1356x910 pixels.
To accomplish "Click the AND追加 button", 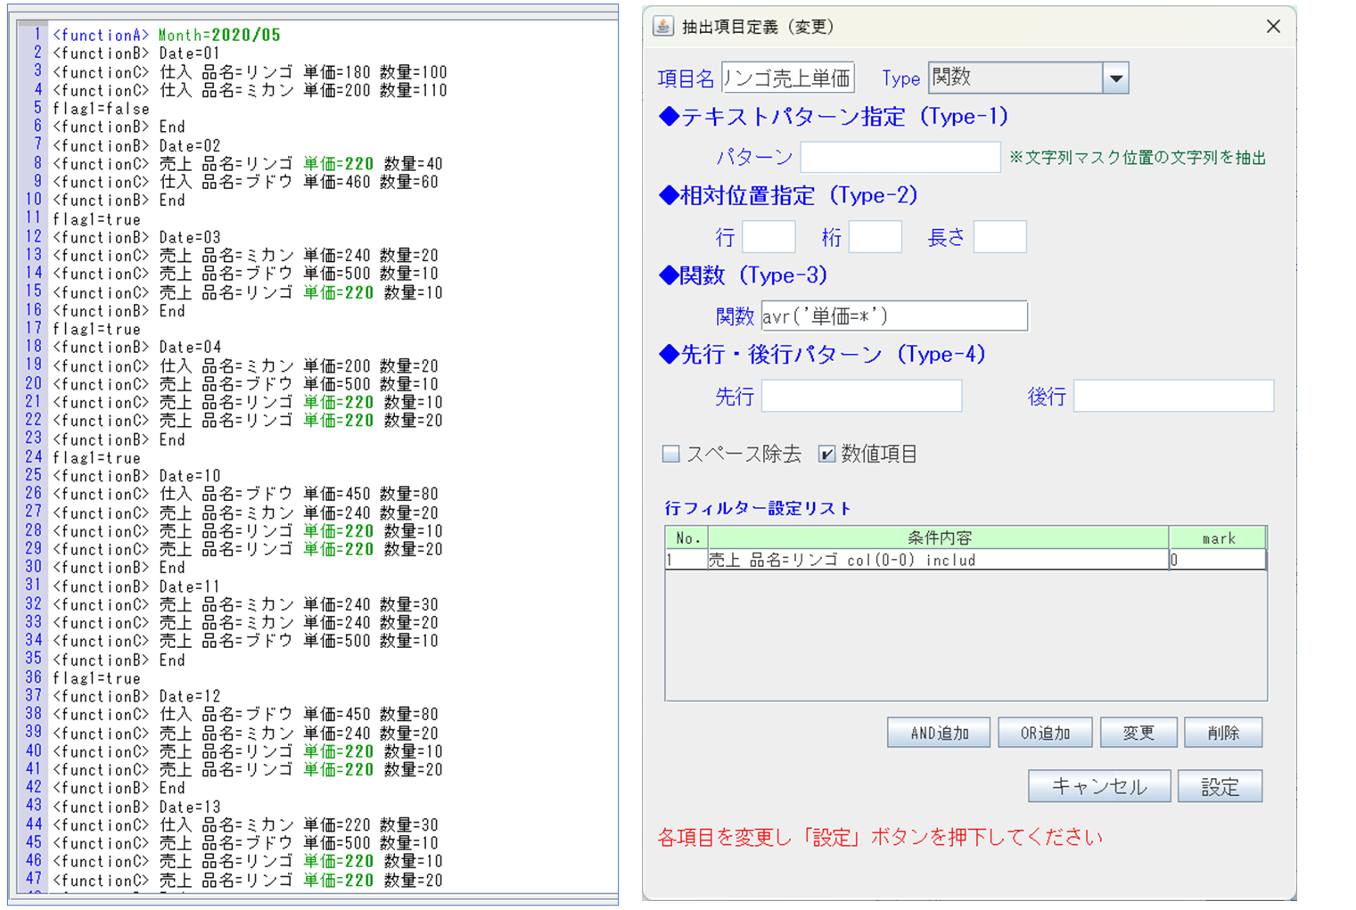I will pyautogui.click(x=939, y=733).
